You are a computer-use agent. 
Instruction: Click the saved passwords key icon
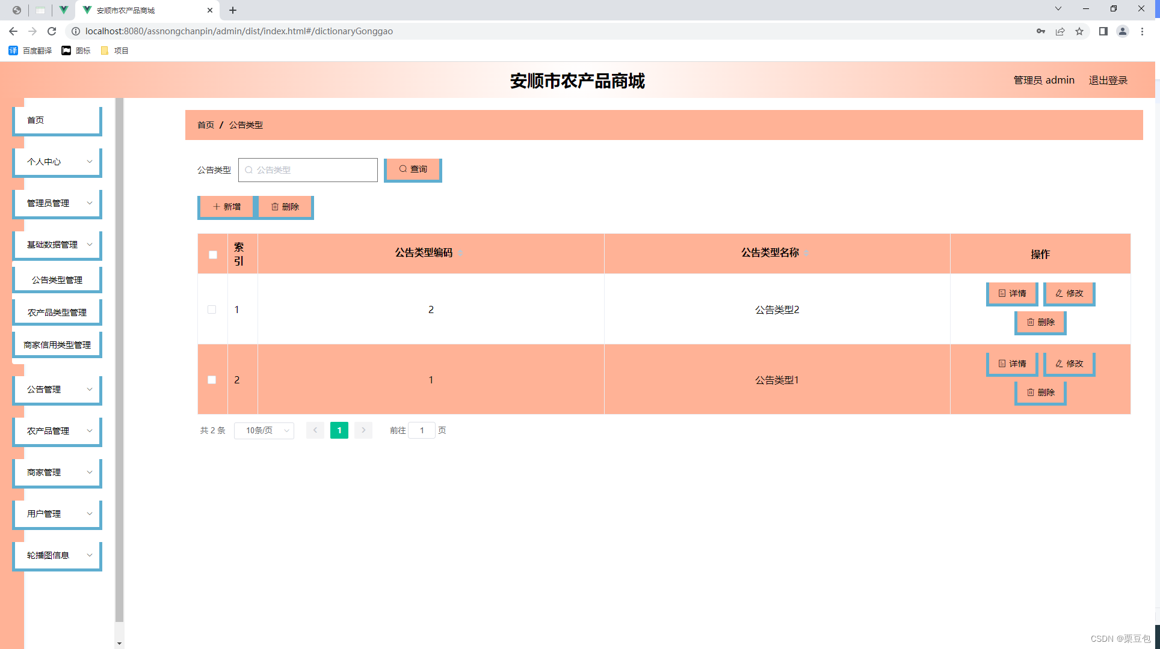(1041, 31)
